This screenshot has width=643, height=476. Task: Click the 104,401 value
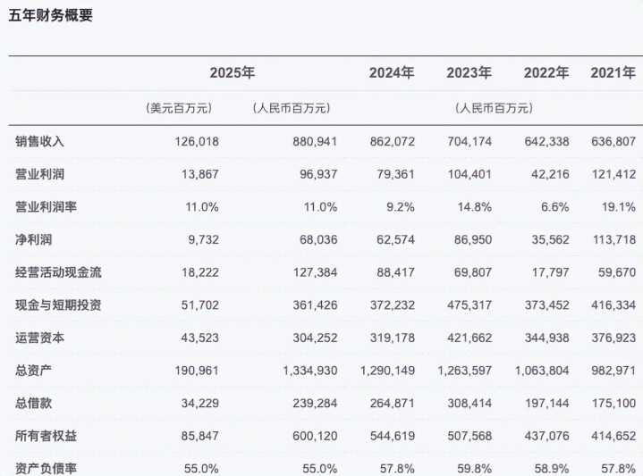[470, 174]
